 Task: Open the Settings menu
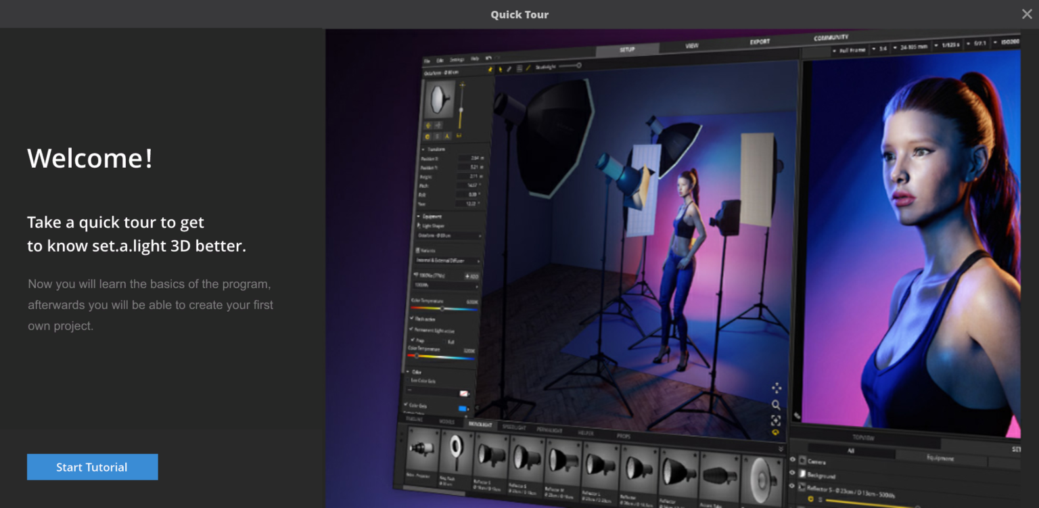point(457,59)
